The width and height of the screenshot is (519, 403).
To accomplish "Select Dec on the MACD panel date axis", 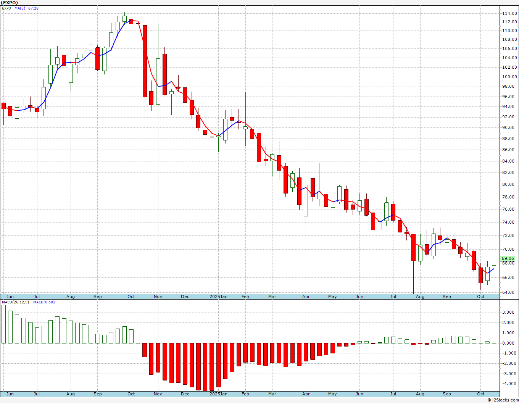I will click(x=185, y=394).
